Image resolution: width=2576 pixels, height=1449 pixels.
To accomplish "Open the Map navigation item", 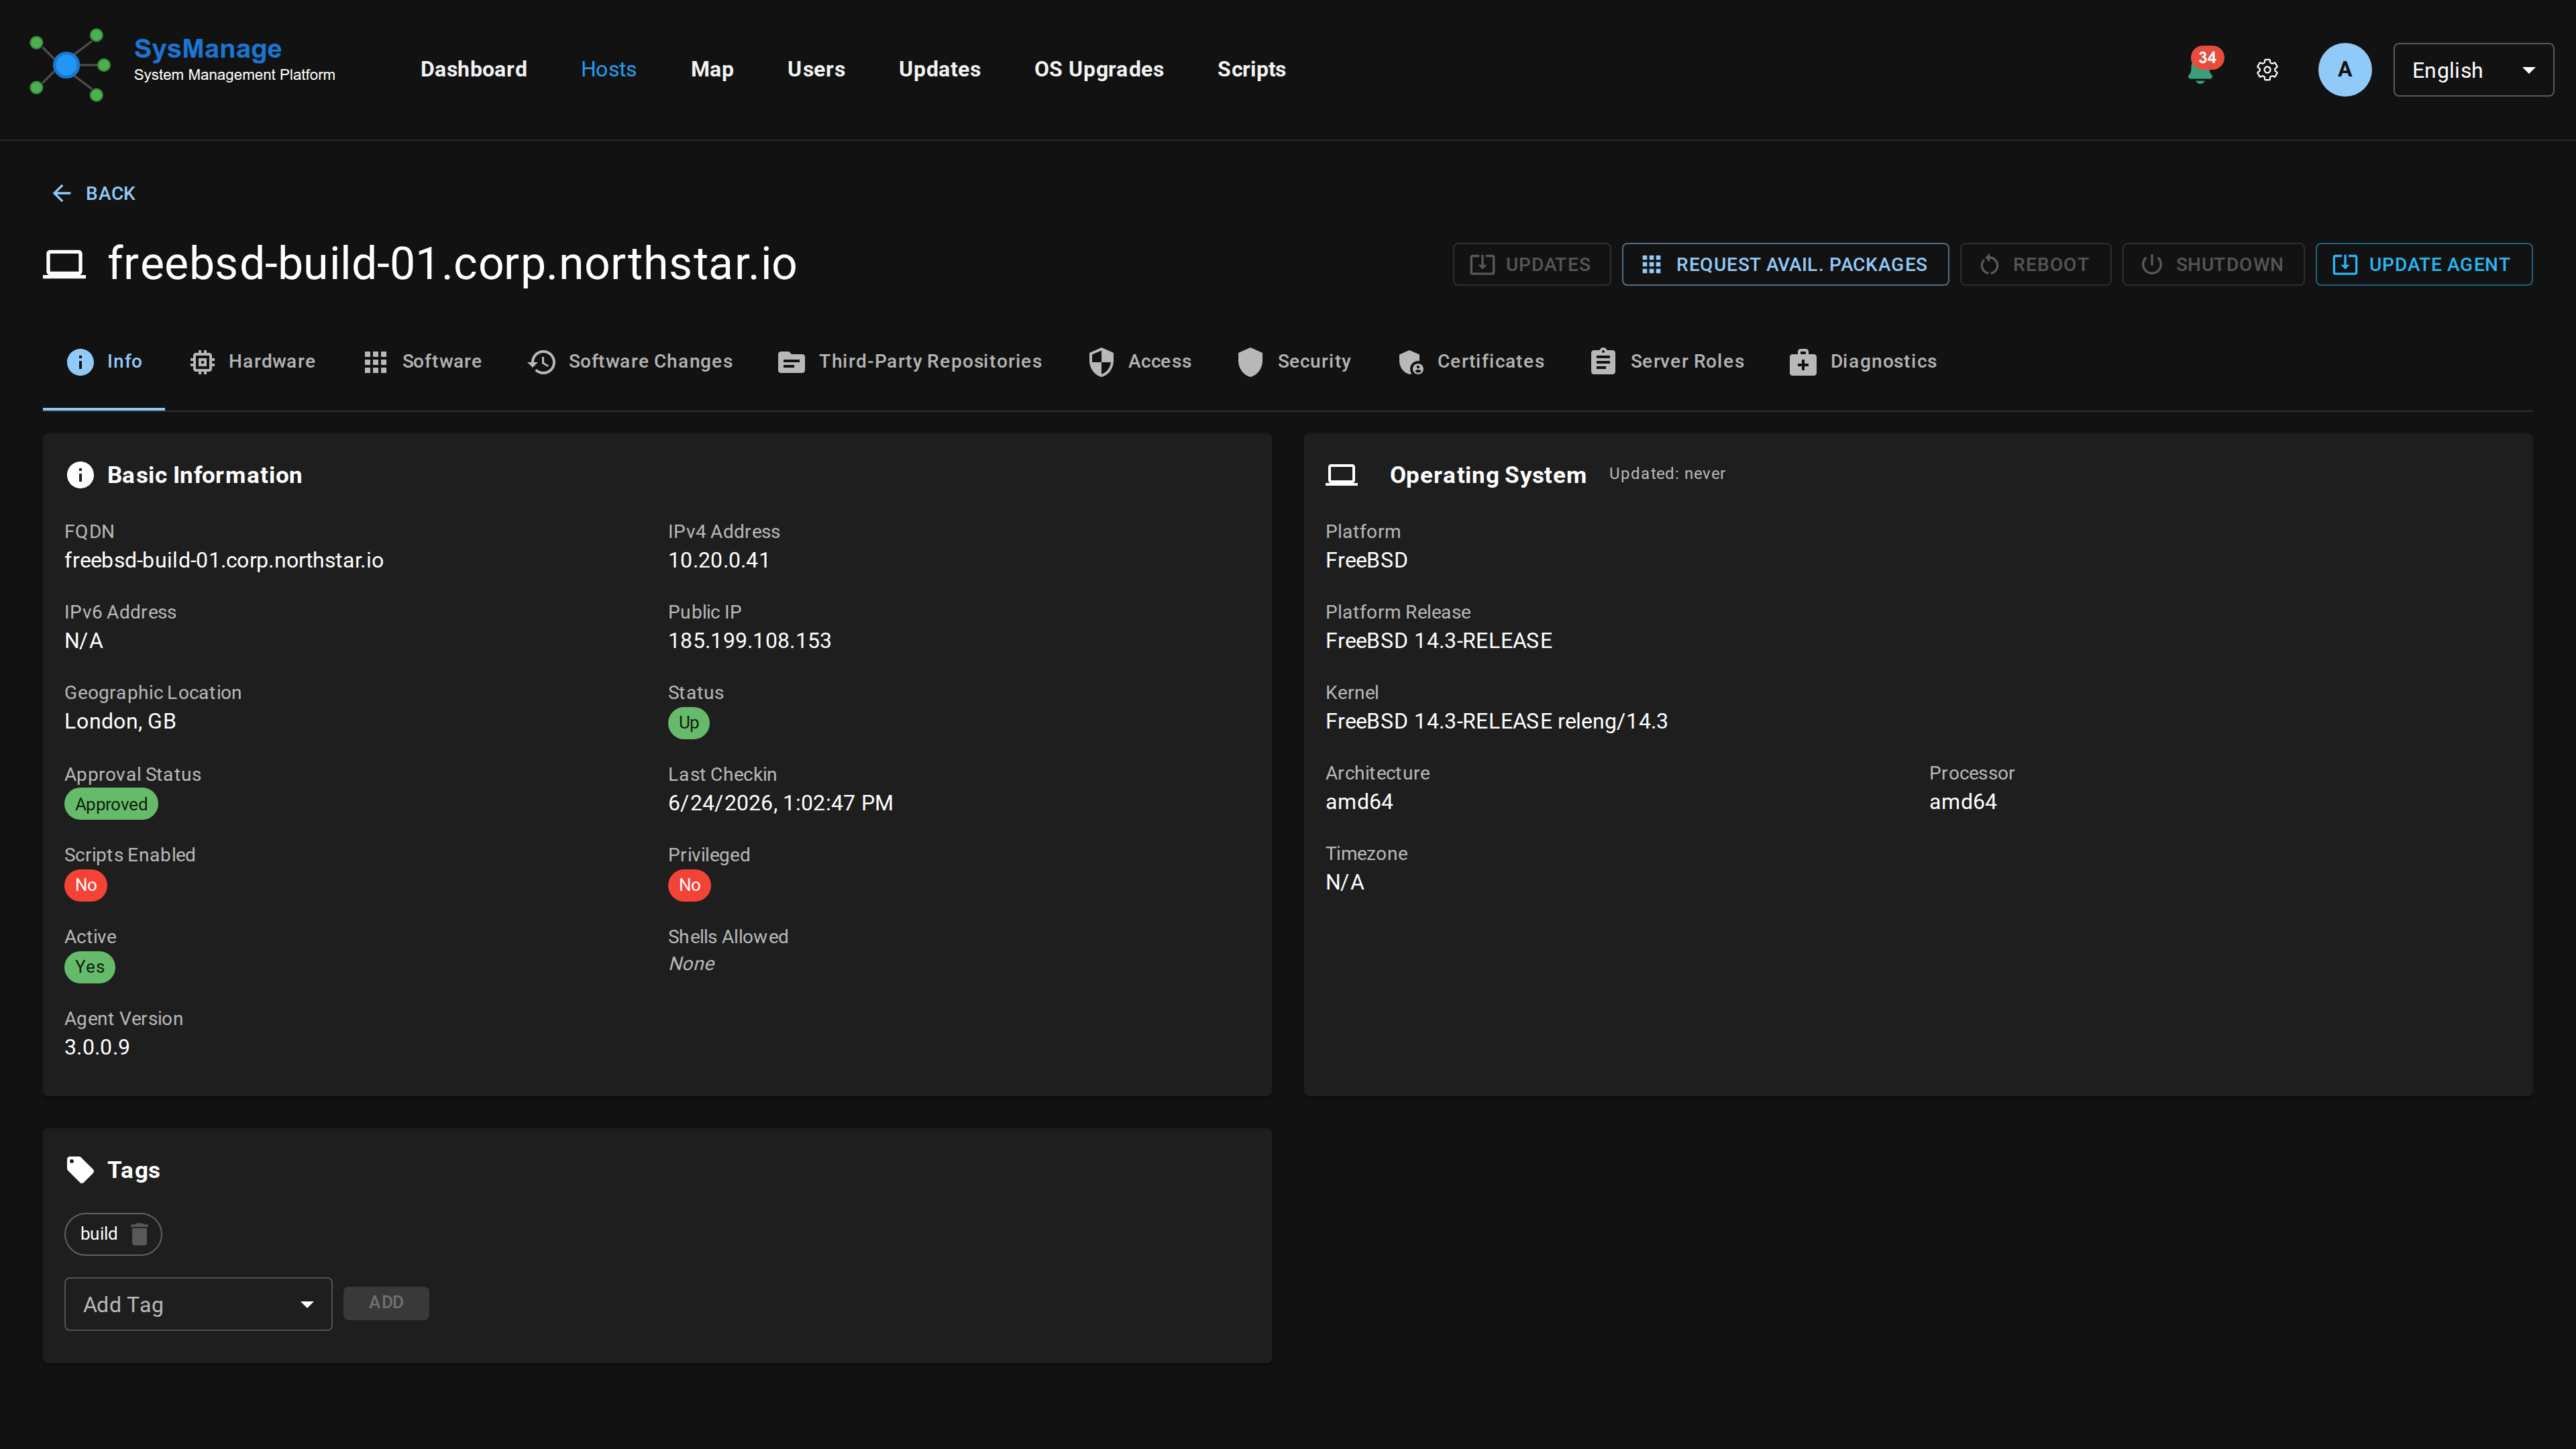I will tap(712, 70).
